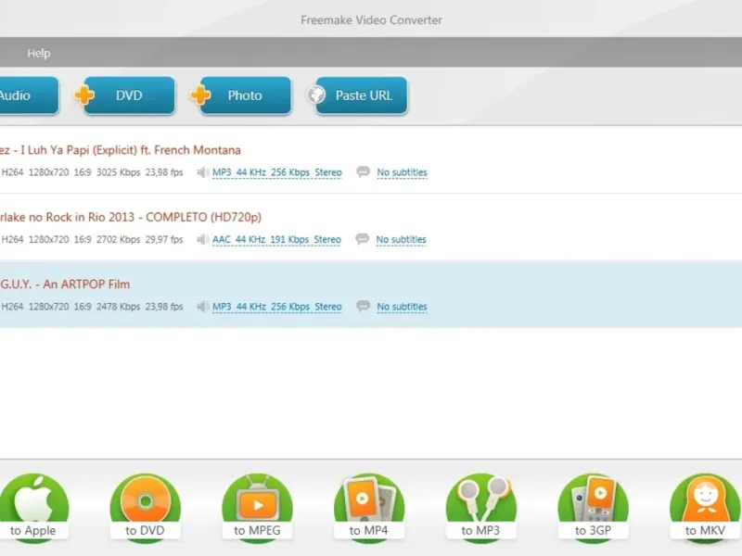This screenshot has height=556, width=742.
Task: Open the Help menu
Action: (39, 53)
